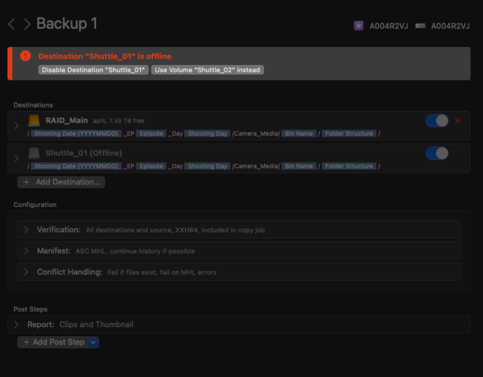Click the purple star A004R2VJ icon

[359, 25]
